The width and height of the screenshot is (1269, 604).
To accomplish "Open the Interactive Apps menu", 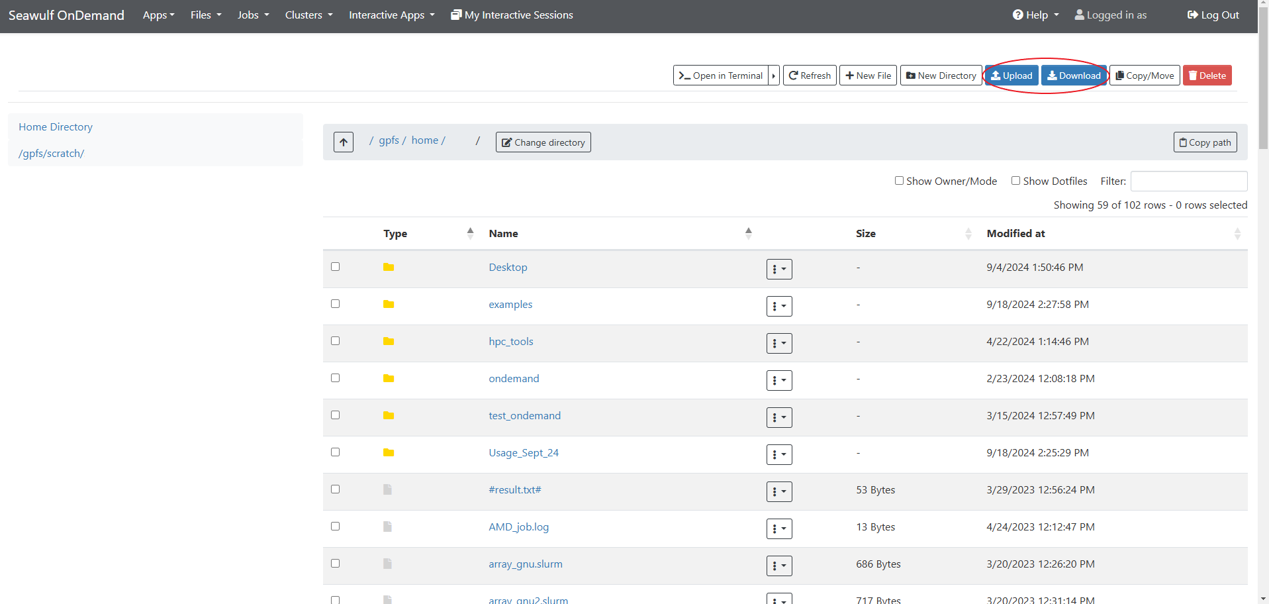I will pyautogui.click(x=392, y=15).
